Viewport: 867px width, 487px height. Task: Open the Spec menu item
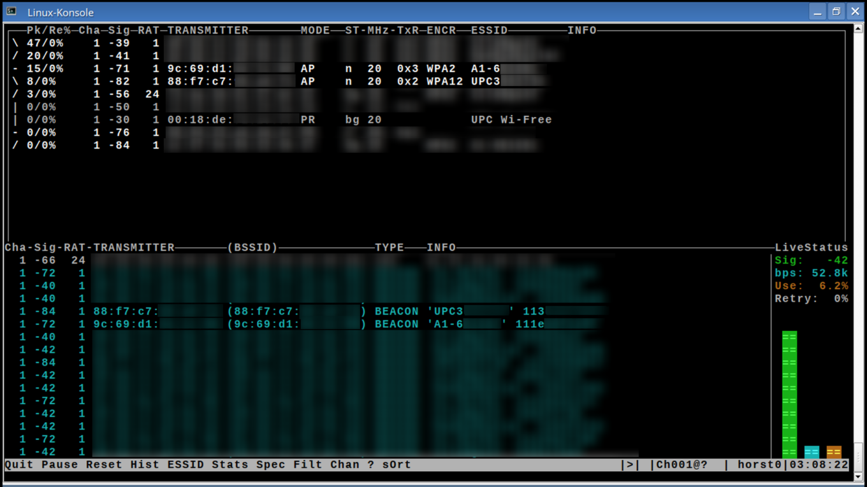271,465
